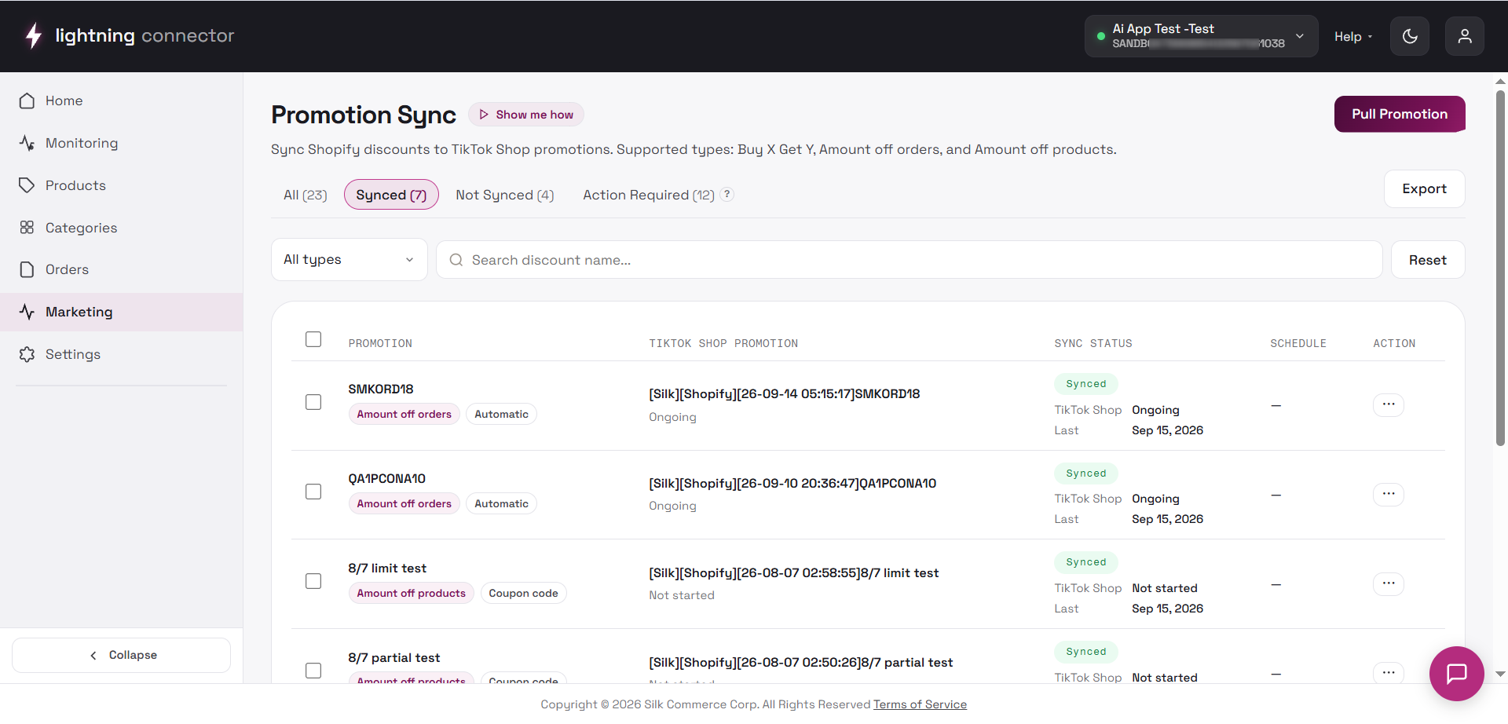Switch to the All (23) tab
1508x724 pixels.
[x=306, y=195]
